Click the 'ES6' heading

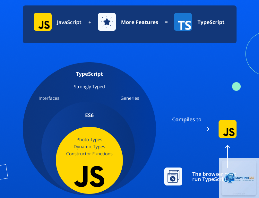[x=89, y=115]
